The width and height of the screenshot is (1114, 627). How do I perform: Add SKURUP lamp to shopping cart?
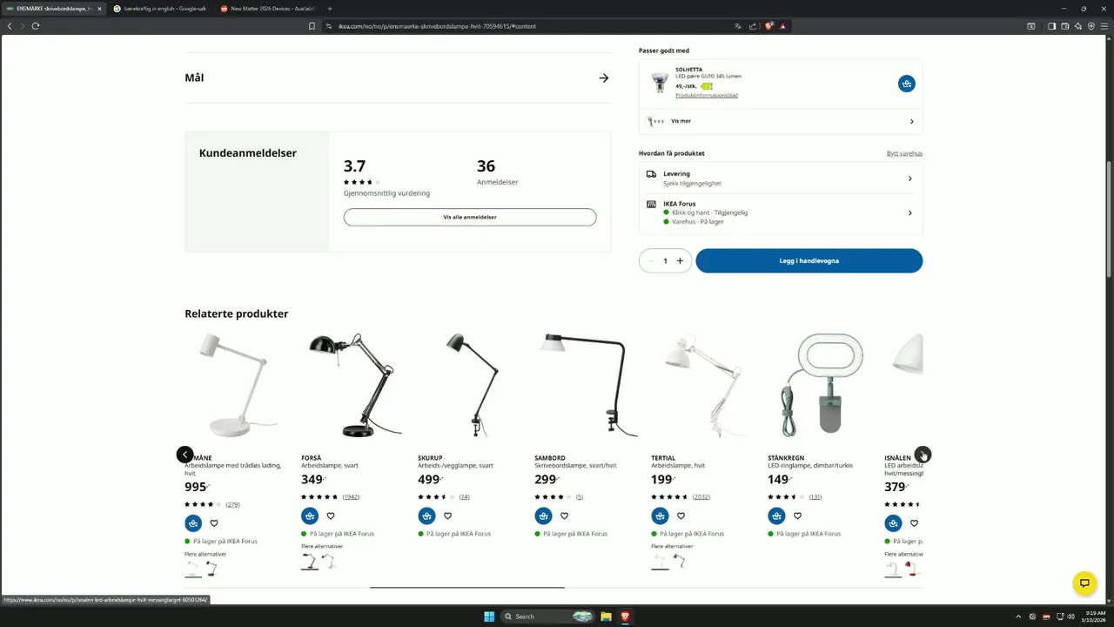[426, 516]
